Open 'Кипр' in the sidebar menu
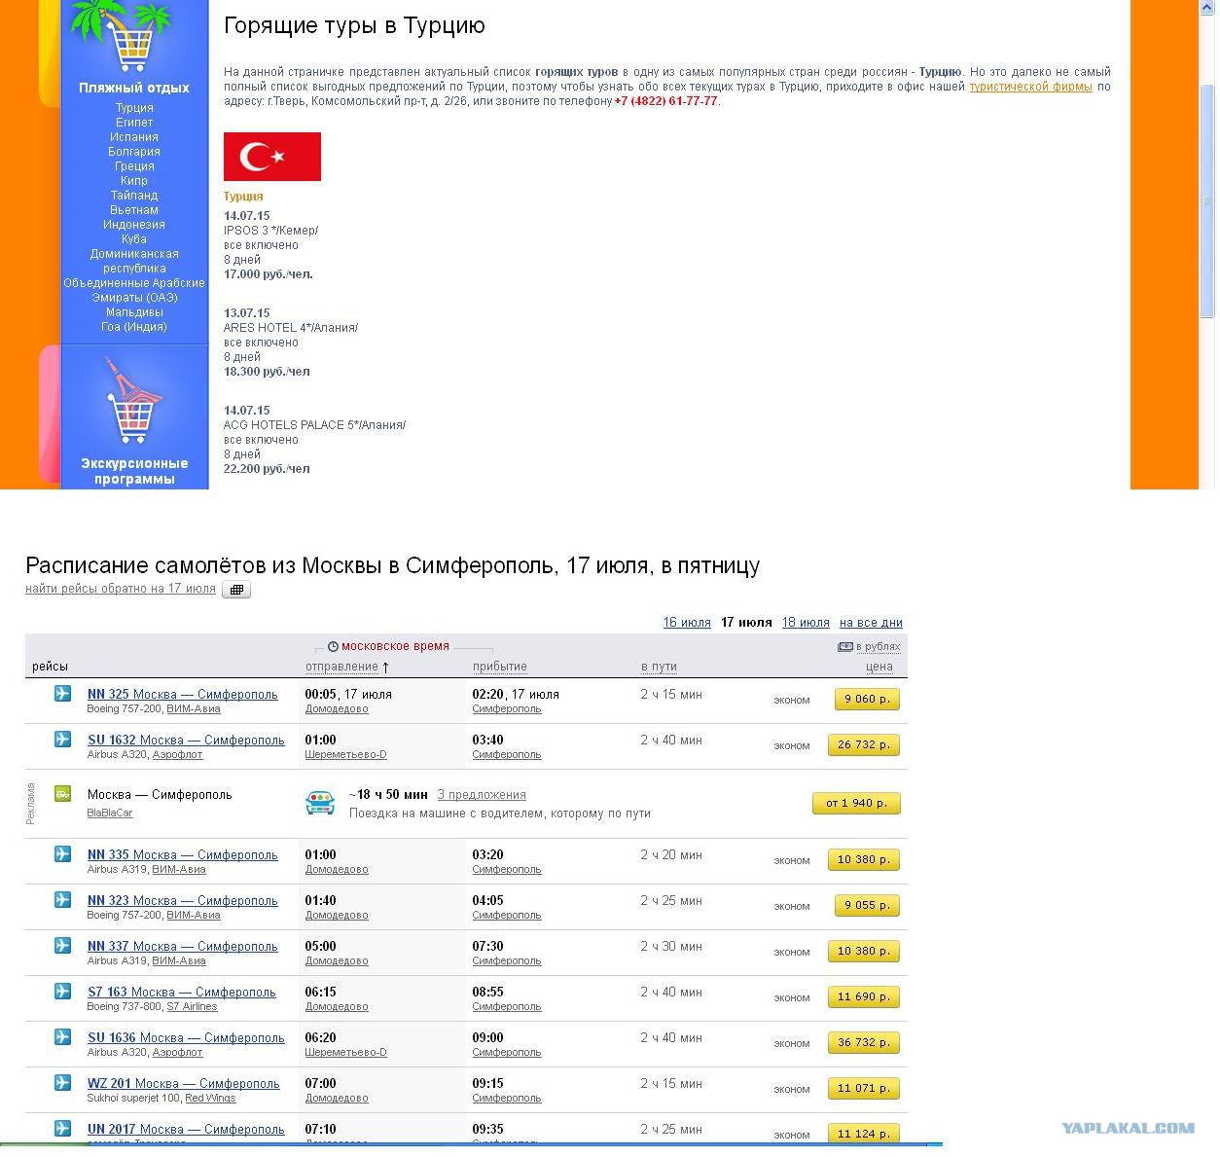The height and width of the screenshot is (1157, 1220). tap(134, 181)
